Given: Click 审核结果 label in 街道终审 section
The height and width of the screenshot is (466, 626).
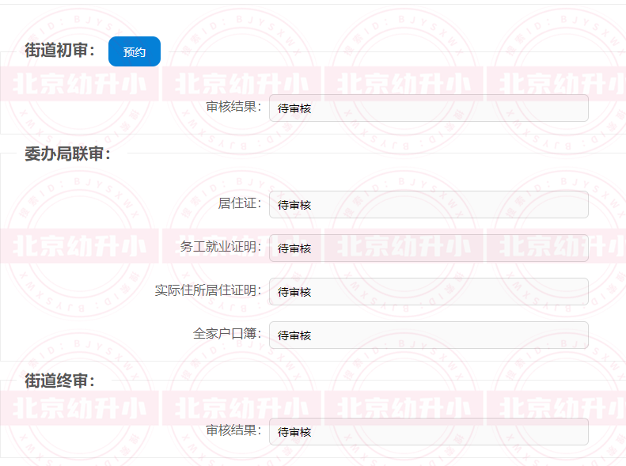Looking at the screenshot, I should 233,430.
